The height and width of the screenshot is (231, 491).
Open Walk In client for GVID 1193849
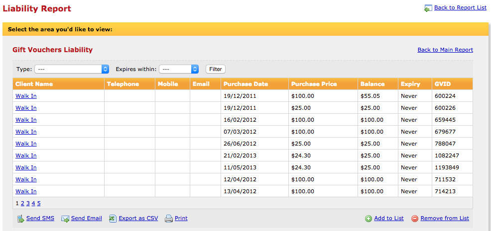pyautogui.click(x=26, y=167)
